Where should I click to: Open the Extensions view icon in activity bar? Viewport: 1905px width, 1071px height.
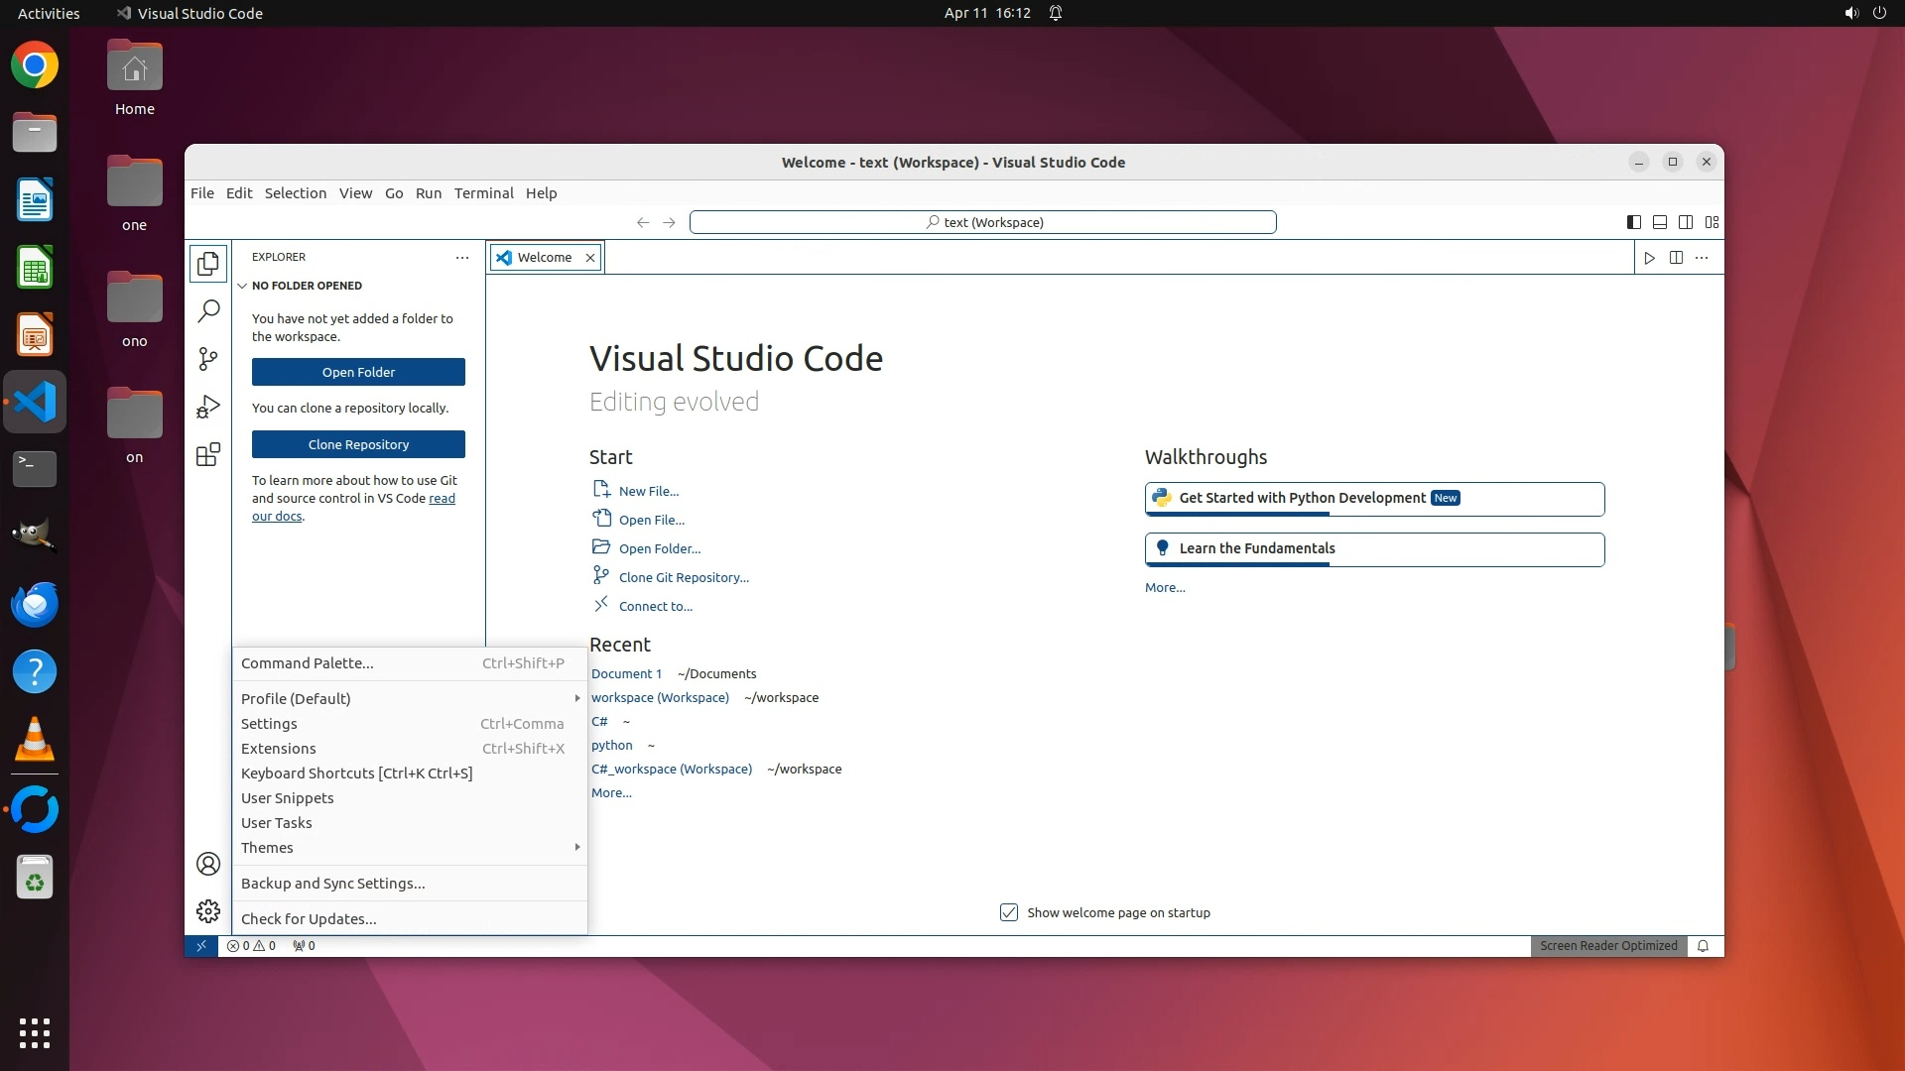click(208, 455)
